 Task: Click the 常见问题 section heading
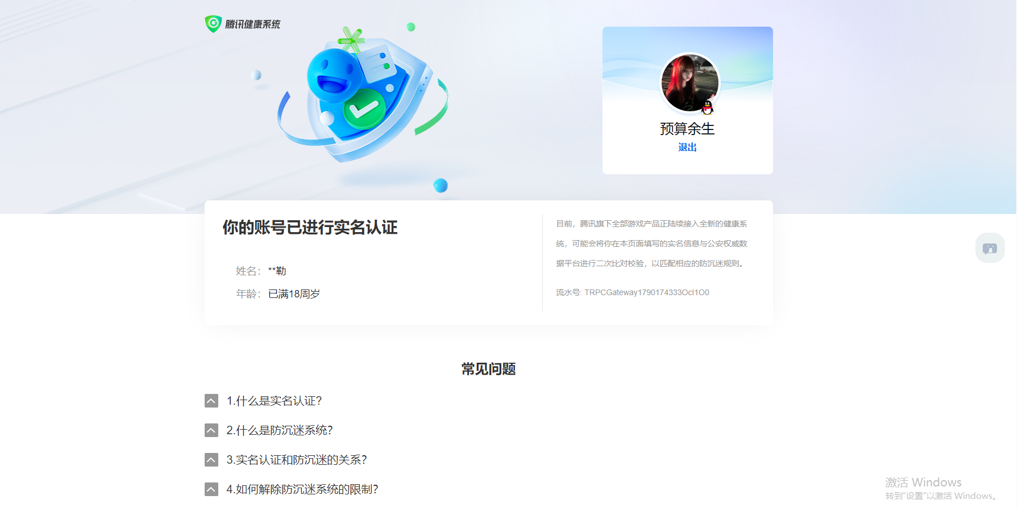point(489,369)
